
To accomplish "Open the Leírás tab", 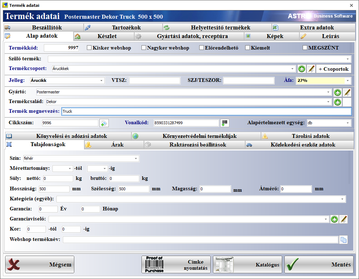I will [327, 36].
